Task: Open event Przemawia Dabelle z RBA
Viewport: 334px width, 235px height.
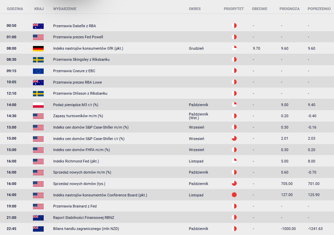Action: (74, 26)
